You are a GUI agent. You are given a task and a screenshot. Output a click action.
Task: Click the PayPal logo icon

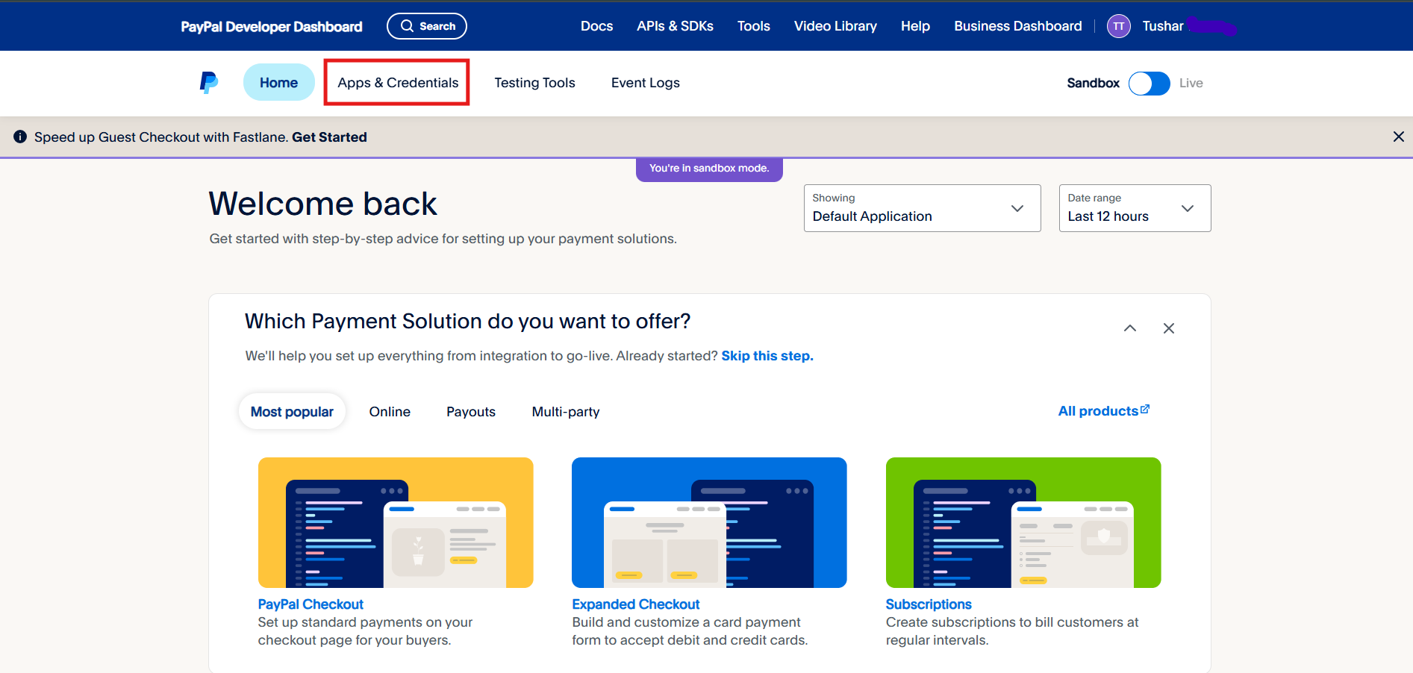click(209, 82)
